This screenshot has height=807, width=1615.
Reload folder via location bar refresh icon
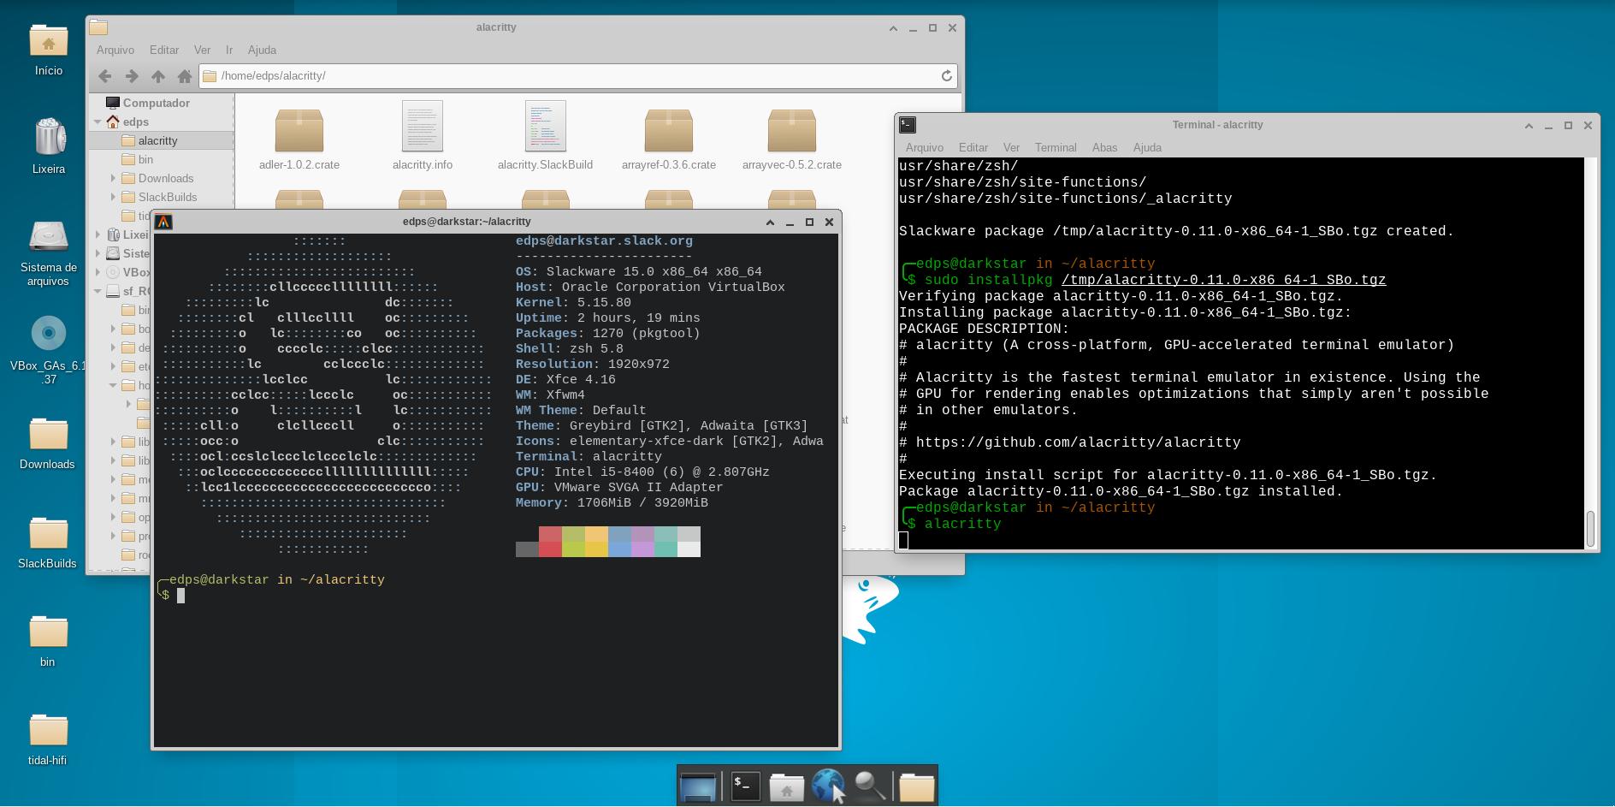click(x=946, y=76)
